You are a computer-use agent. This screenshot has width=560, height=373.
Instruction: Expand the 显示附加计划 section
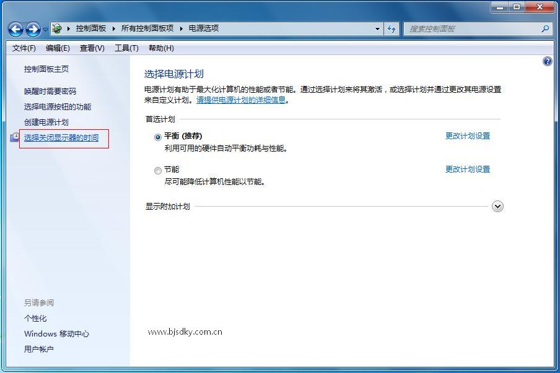(x=497, y=206)
